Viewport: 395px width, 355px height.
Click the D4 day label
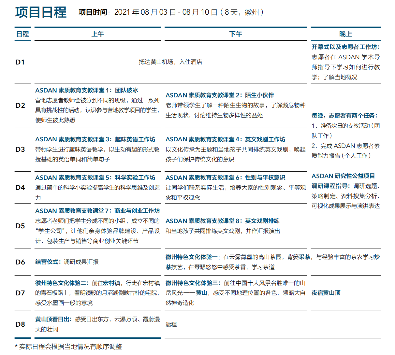(20, 187)
